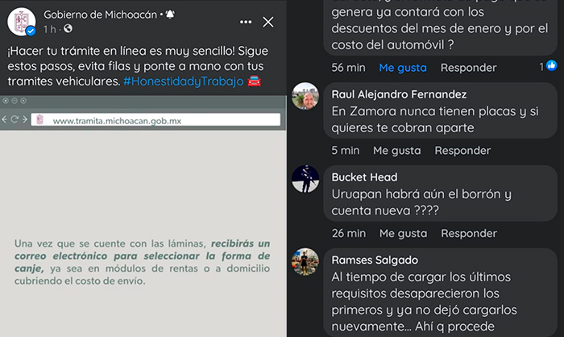
Task: View Raul Alejandro Fernandez's profile avatar
Action: pos(305,96)
